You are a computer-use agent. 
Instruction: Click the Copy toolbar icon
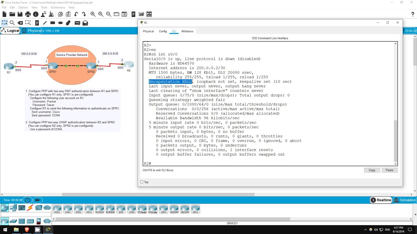pyautogui.click(x=60, y=14)
